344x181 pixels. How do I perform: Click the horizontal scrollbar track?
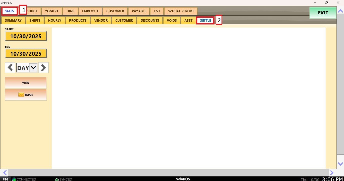[x=168, y=173]
